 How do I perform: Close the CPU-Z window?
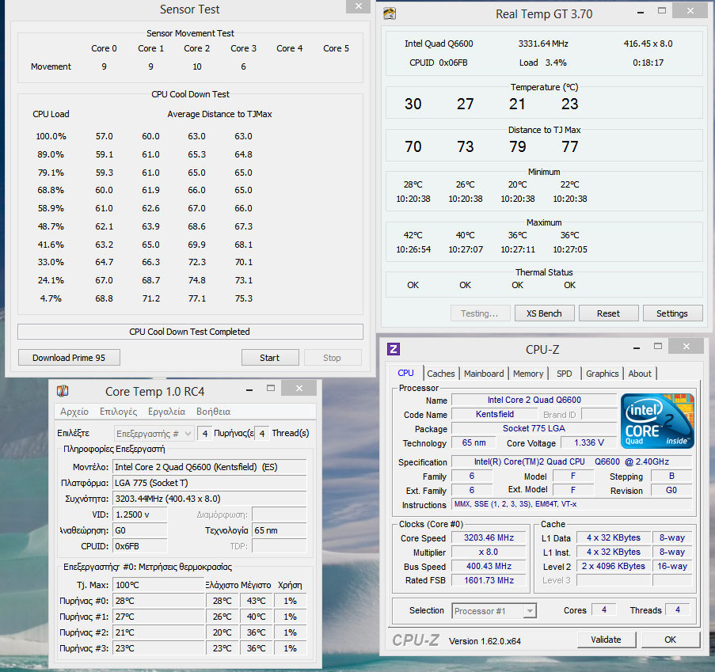point(686,347)
